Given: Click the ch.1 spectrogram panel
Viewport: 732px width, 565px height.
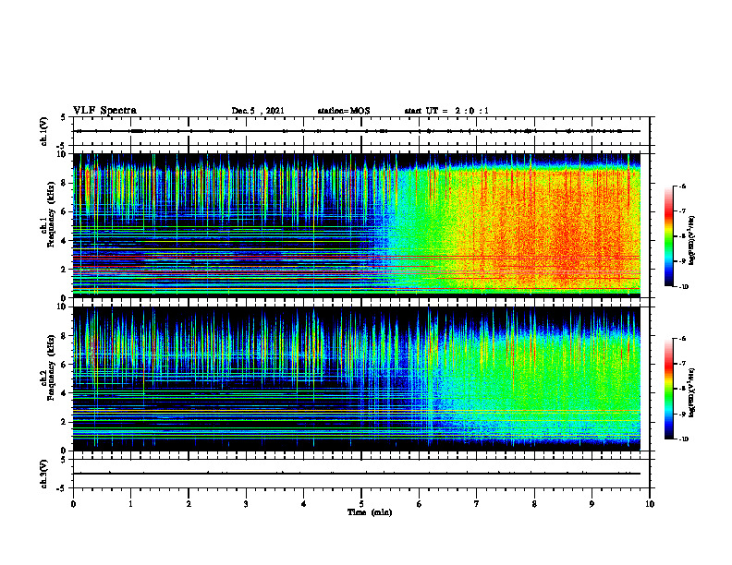Looking at the screenshot, I should (x=357, y=225).
